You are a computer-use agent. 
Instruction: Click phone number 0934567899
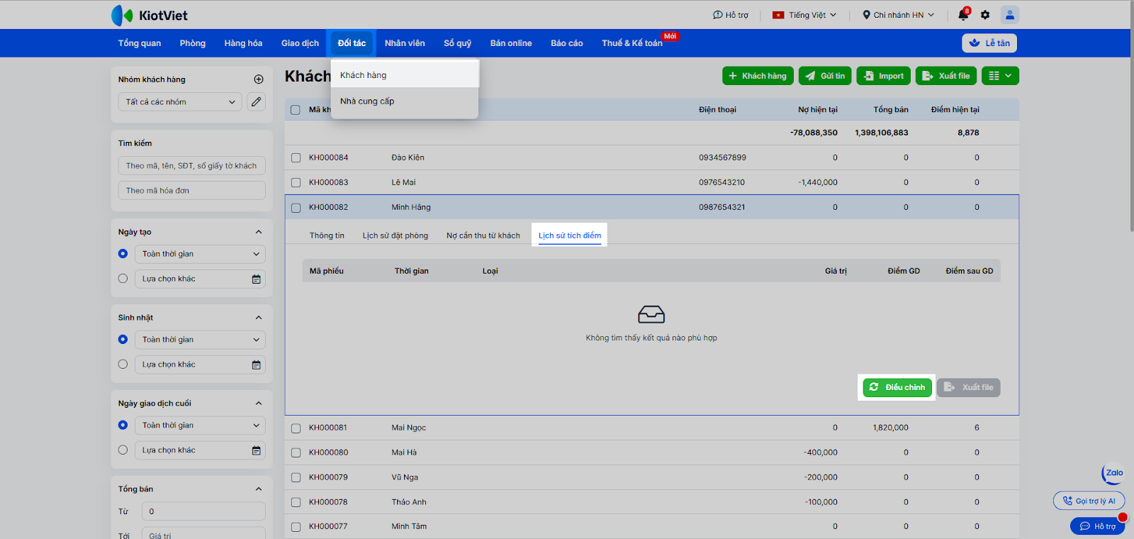(722, 157)
